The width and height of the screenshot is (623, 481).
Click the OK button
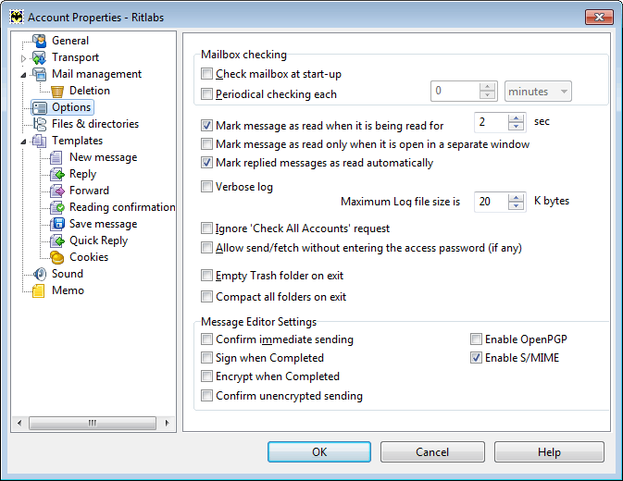click(319, 452)
